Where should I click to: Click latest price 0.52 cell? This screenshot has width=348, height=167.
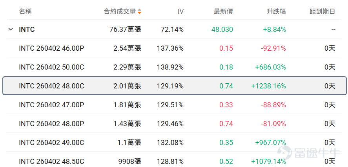pyautogui.click(x=226, y=161)
